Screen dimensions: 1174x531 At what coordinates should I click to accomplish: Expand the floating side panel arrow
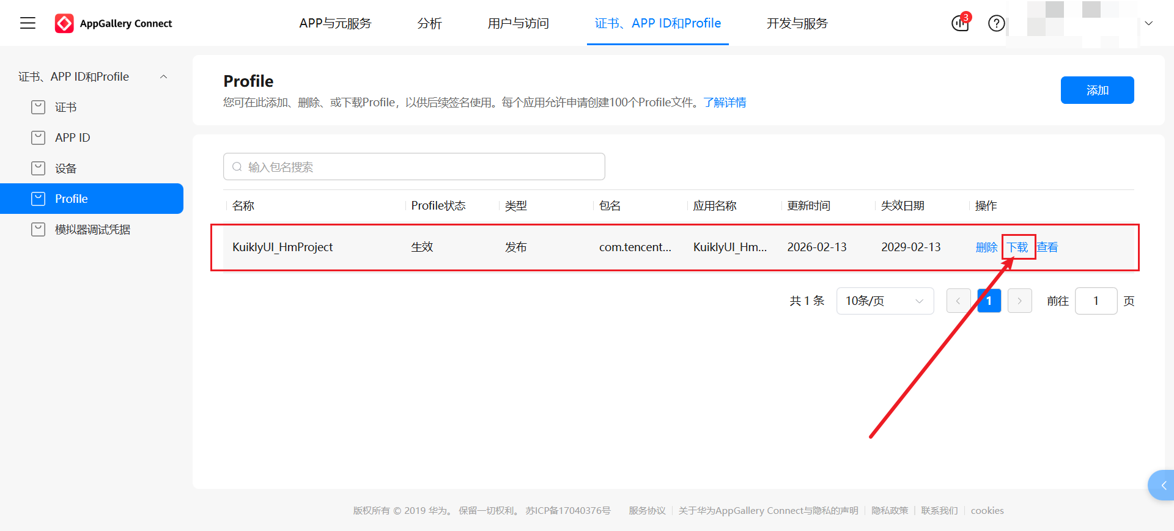[x=1162, y=485]
